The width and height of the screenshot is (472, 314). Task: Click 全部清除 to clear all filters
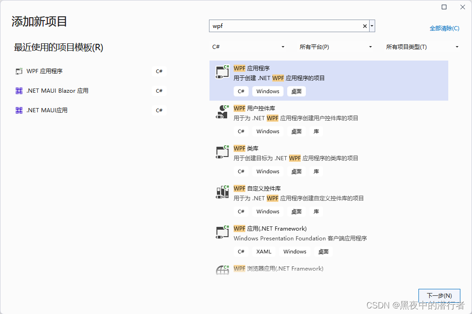tap(445, 28)
